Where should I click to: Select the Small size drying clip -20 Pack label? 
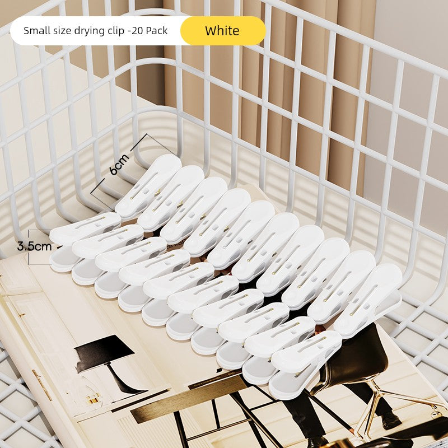click(x=95, y=31)
